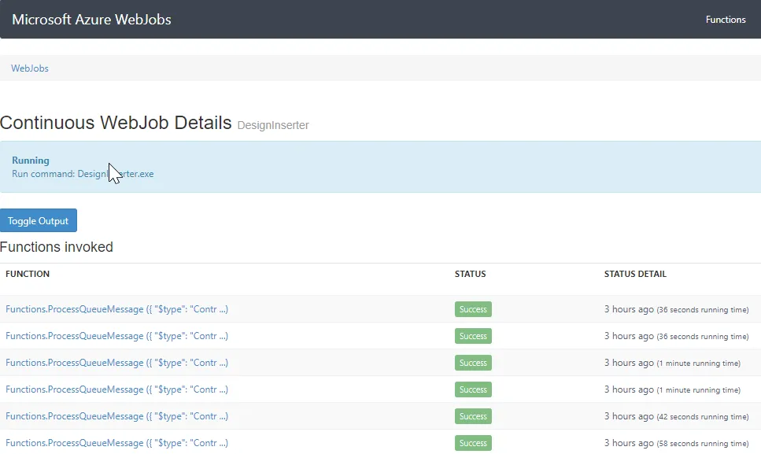This screenshot has height=454, width=761.
Task: Open the Functions menu item in header
Action: pos(726,20)
